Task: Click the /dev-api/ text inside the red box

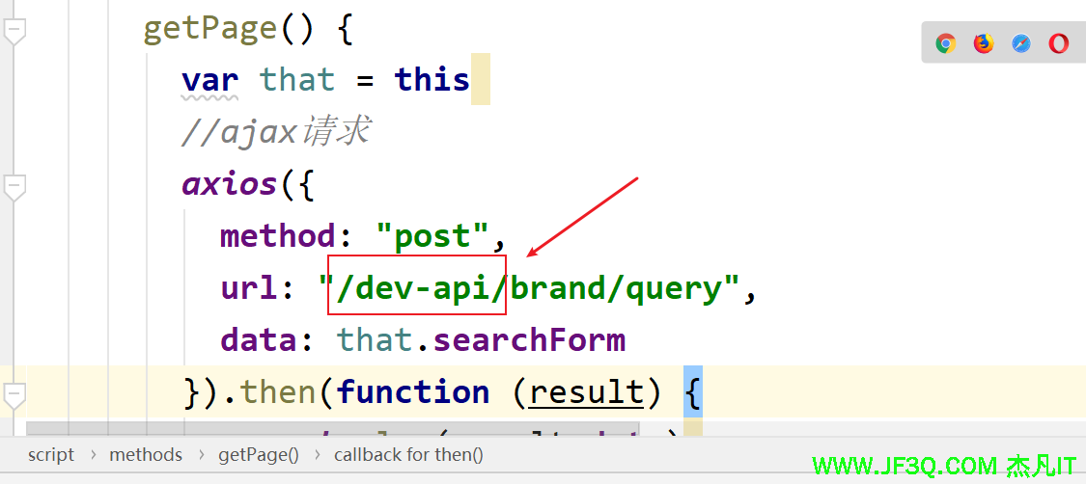Action: coord(418,288)
